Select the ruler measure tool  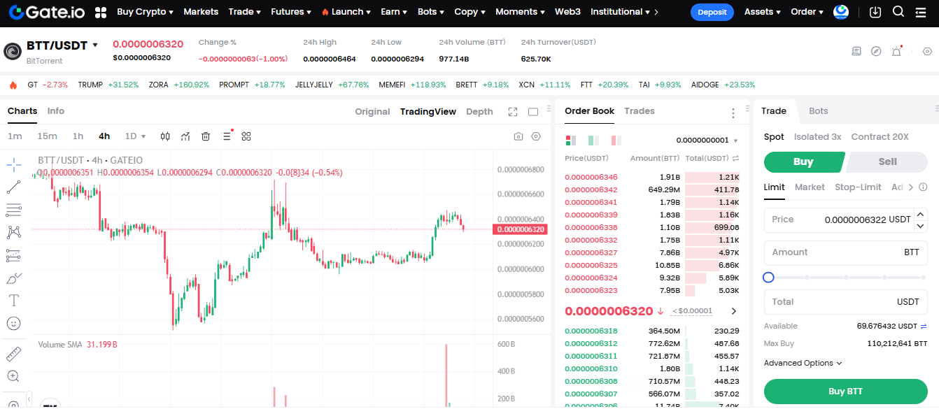coord(13,354)
